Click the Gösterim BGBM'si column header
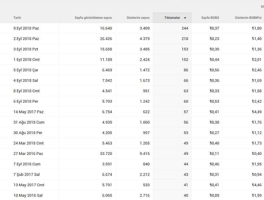This screenshot has width=264, height=200. coord(248,18)
